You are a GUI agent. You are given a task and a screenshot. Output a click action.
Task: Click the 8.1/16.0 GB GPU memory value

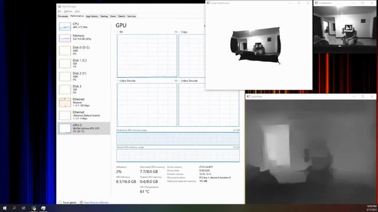126,182
